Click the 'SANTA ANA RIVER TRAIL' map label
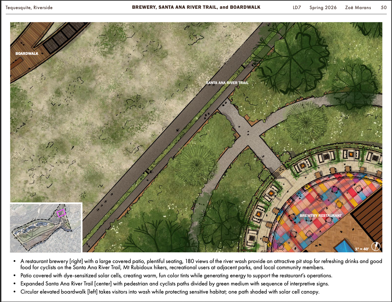 [227, 83]
